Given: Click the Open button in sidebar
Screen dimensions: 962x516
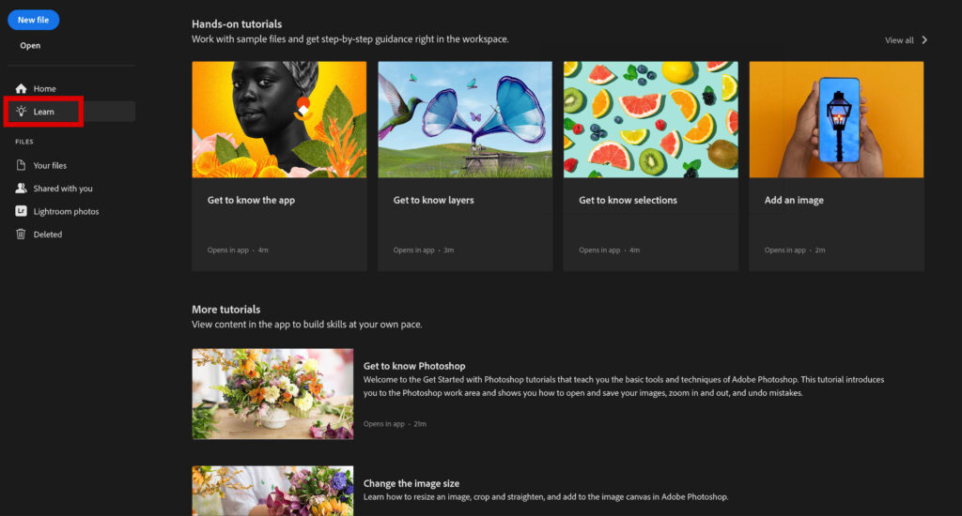Looking at the screenshot, I should click(x=30, y=45).
